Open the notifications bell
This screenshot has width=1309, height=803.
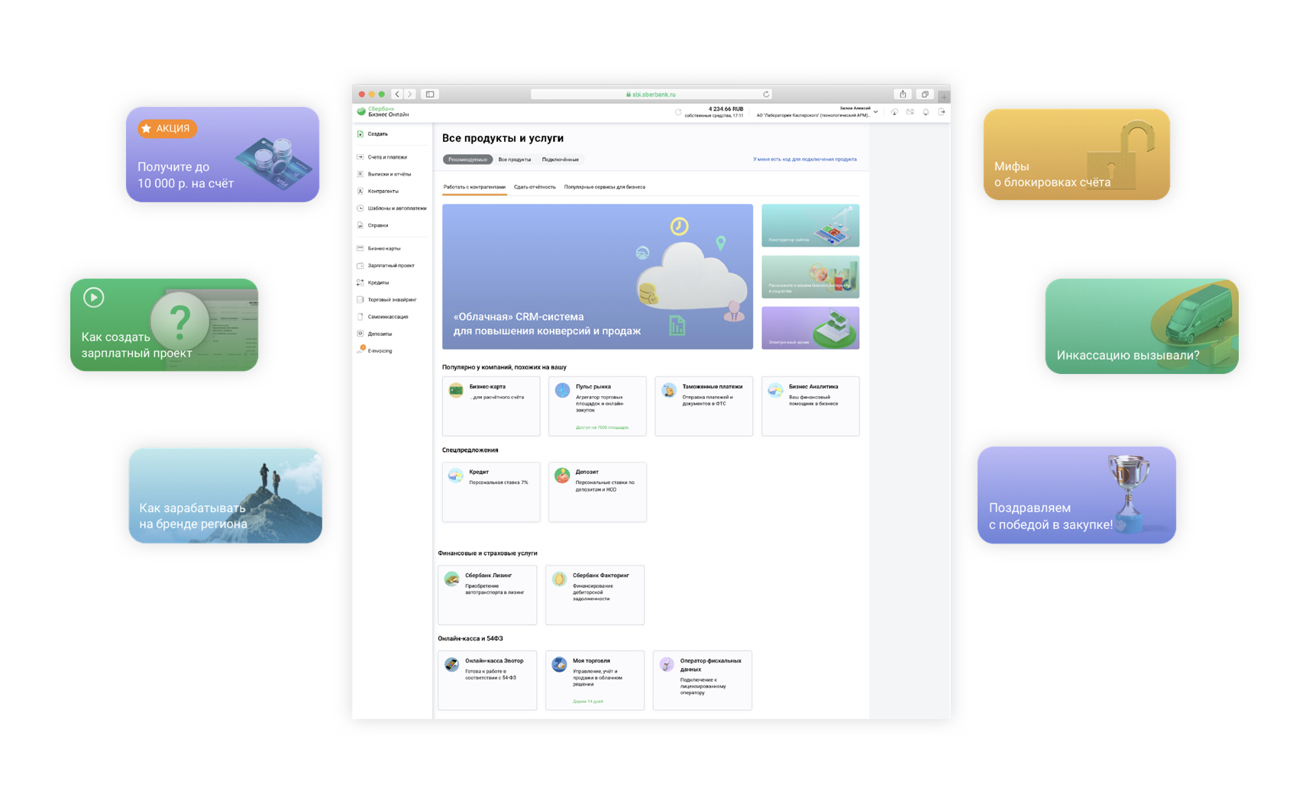pos(926,112)
